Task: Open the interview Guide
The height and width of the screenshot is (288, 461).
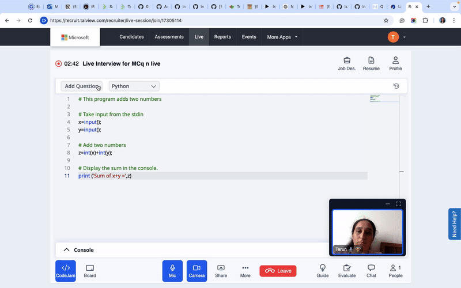Action: tap(323, 271)
